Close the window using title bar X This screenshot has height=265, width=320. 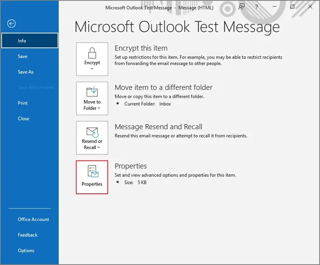(310, 7)
